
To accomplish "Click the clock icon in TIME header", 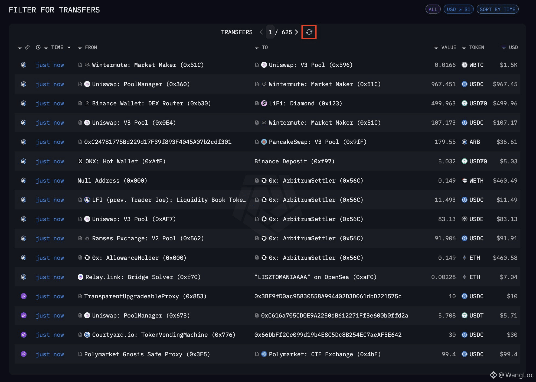I will click(38, 47).
